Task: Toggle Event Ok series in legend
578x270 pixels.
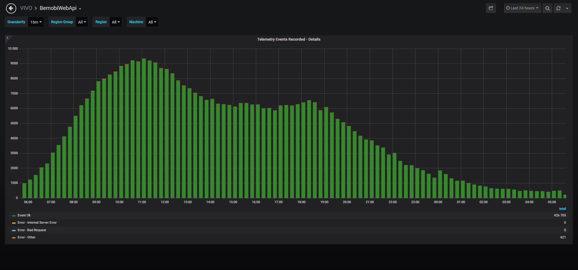Action: 24,215
